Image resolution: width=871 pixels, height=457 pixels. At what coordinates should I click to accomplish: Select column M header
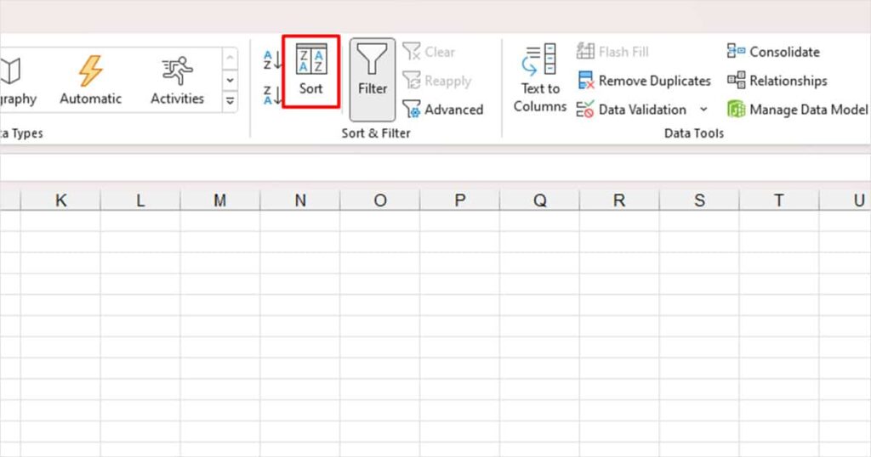[220, 200]
